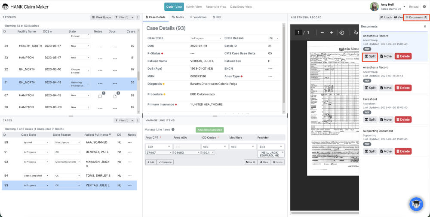
Task: Open ICD Codes Add dropdown
Action: pos(215,147)
